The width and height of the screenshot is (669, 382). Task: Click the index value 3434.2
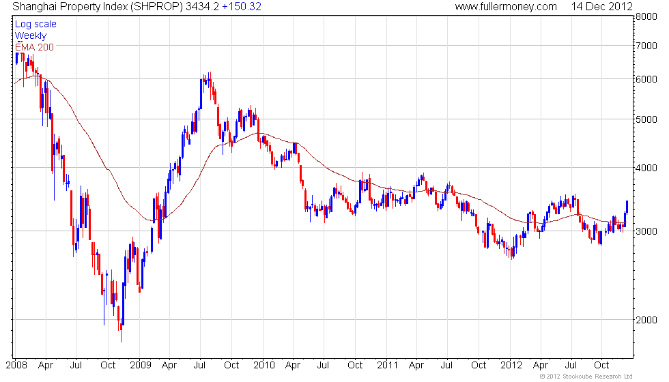pyautogui.click(x=202, y=6)
